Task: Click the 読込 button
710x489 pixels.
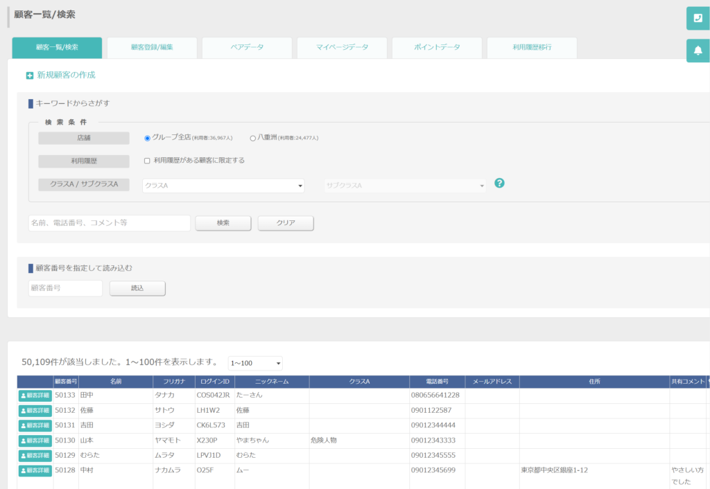Action: tap(137, 288)
